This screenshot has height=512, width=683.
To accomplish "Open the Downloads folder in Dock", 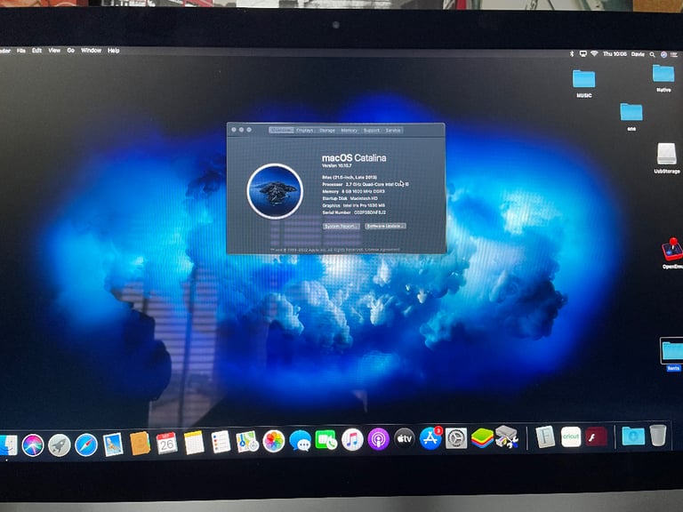I will (633, 436).
